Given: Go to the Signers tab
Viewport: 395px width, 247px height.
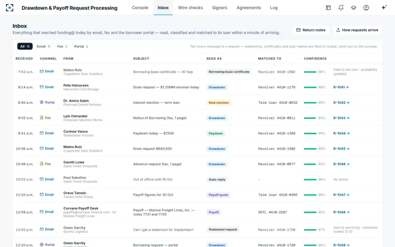Looking at the screenshot, I should pyautogui.click(x=220, y=8).
